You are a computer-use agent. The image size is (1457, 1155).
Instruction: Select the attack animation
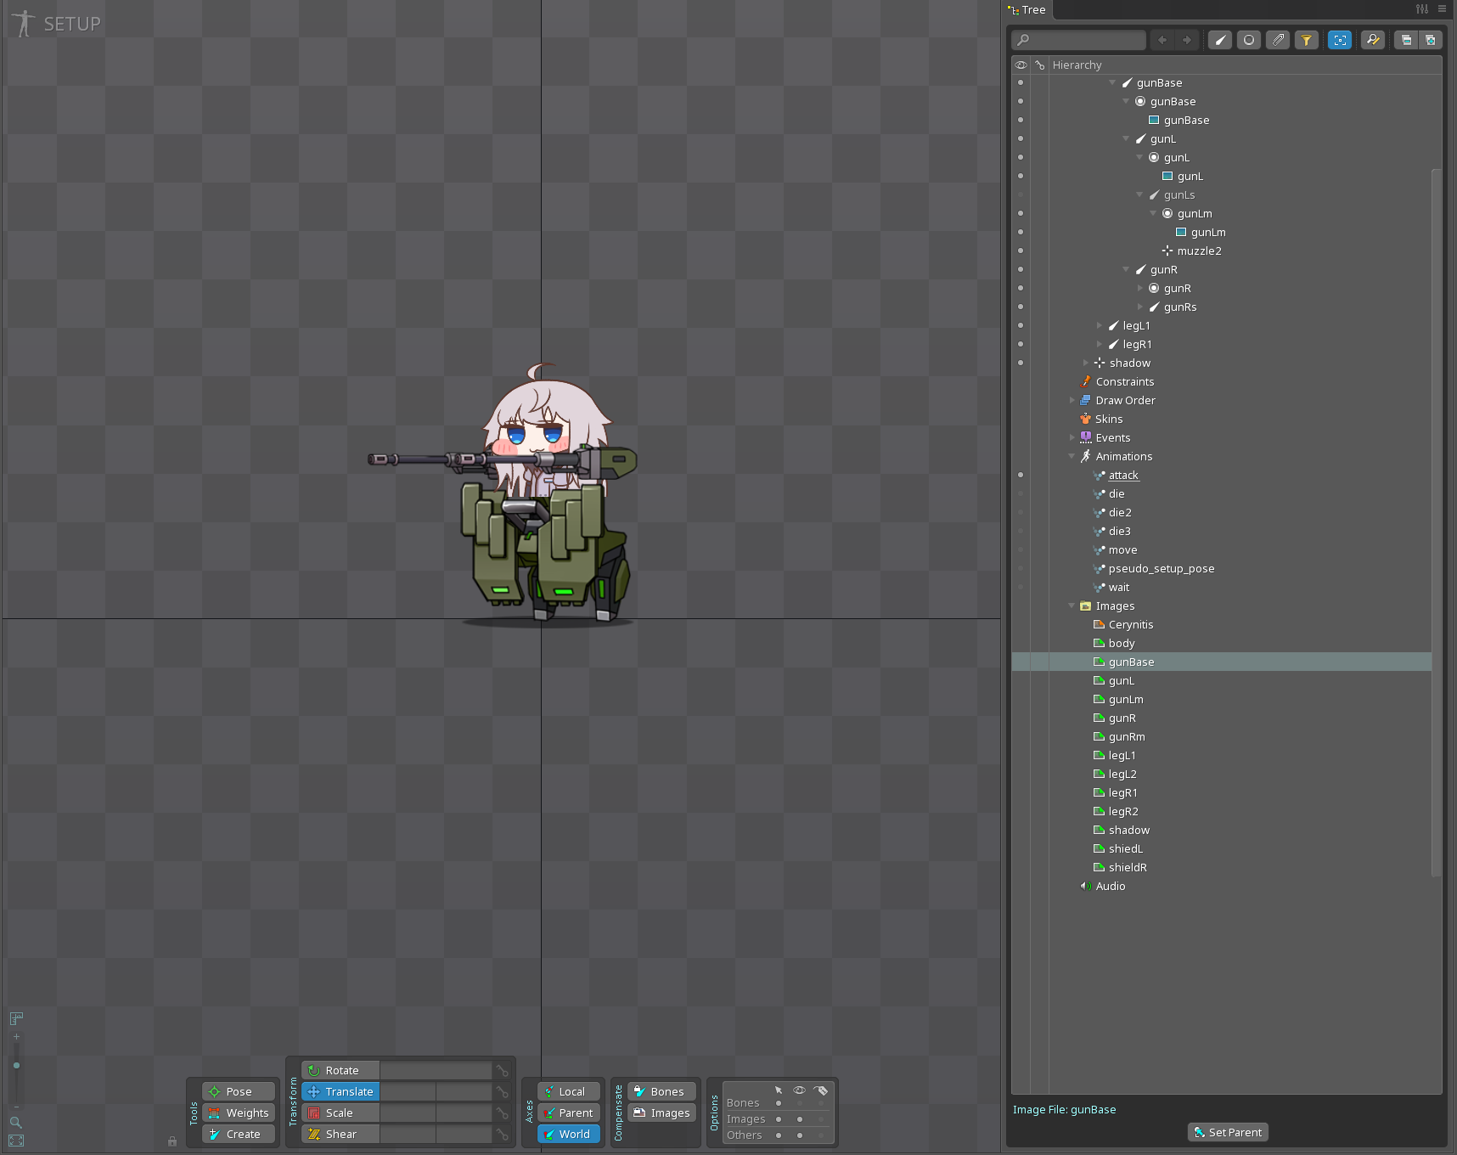click(x=1123, y=475)
